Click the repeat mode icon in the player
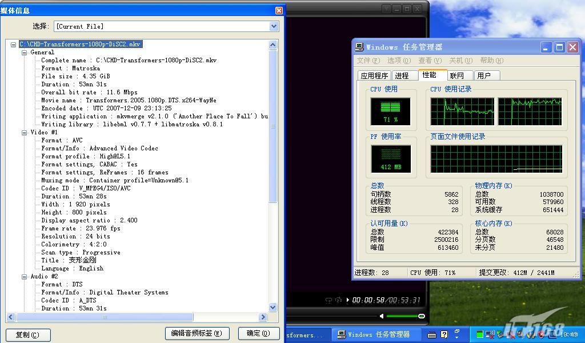 point(328,300)
